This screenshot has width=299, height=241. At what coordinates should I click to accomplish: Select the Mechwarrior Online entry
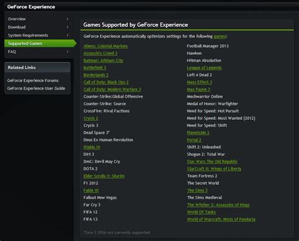click(x=205, y=97)
